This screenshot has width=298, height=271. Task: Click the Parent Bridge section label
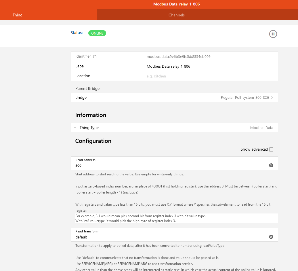[87, 88]
